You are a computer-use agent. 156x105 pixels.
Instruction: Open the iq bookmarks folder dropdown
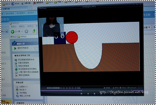tap(49, 2)
